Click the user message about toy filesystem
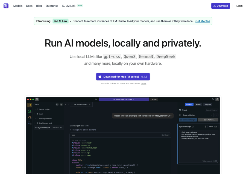 pos(143,116)
